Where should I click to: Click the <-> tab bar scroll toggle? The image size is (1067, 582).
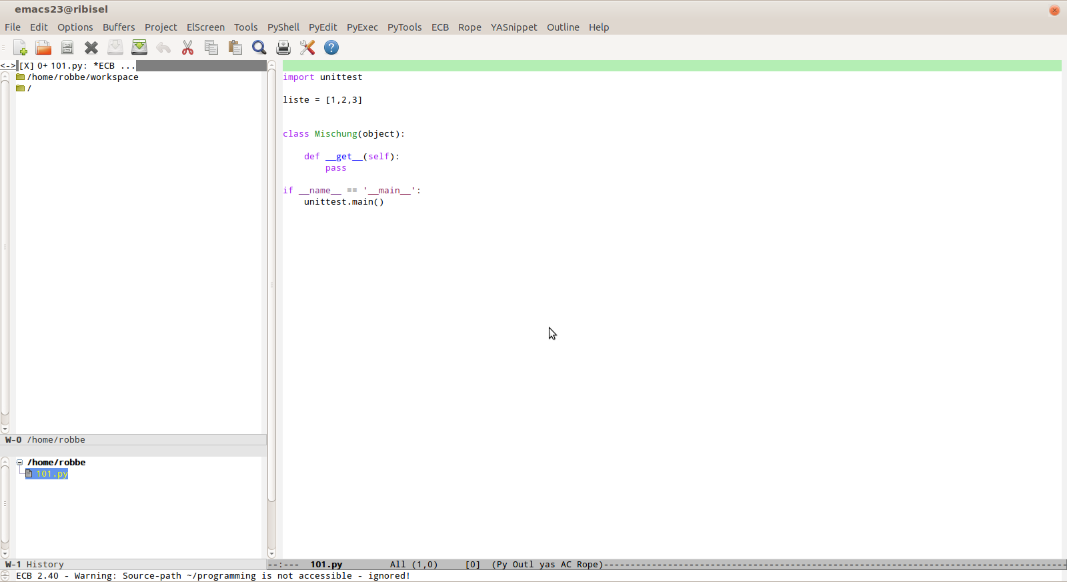pos(7,65)
